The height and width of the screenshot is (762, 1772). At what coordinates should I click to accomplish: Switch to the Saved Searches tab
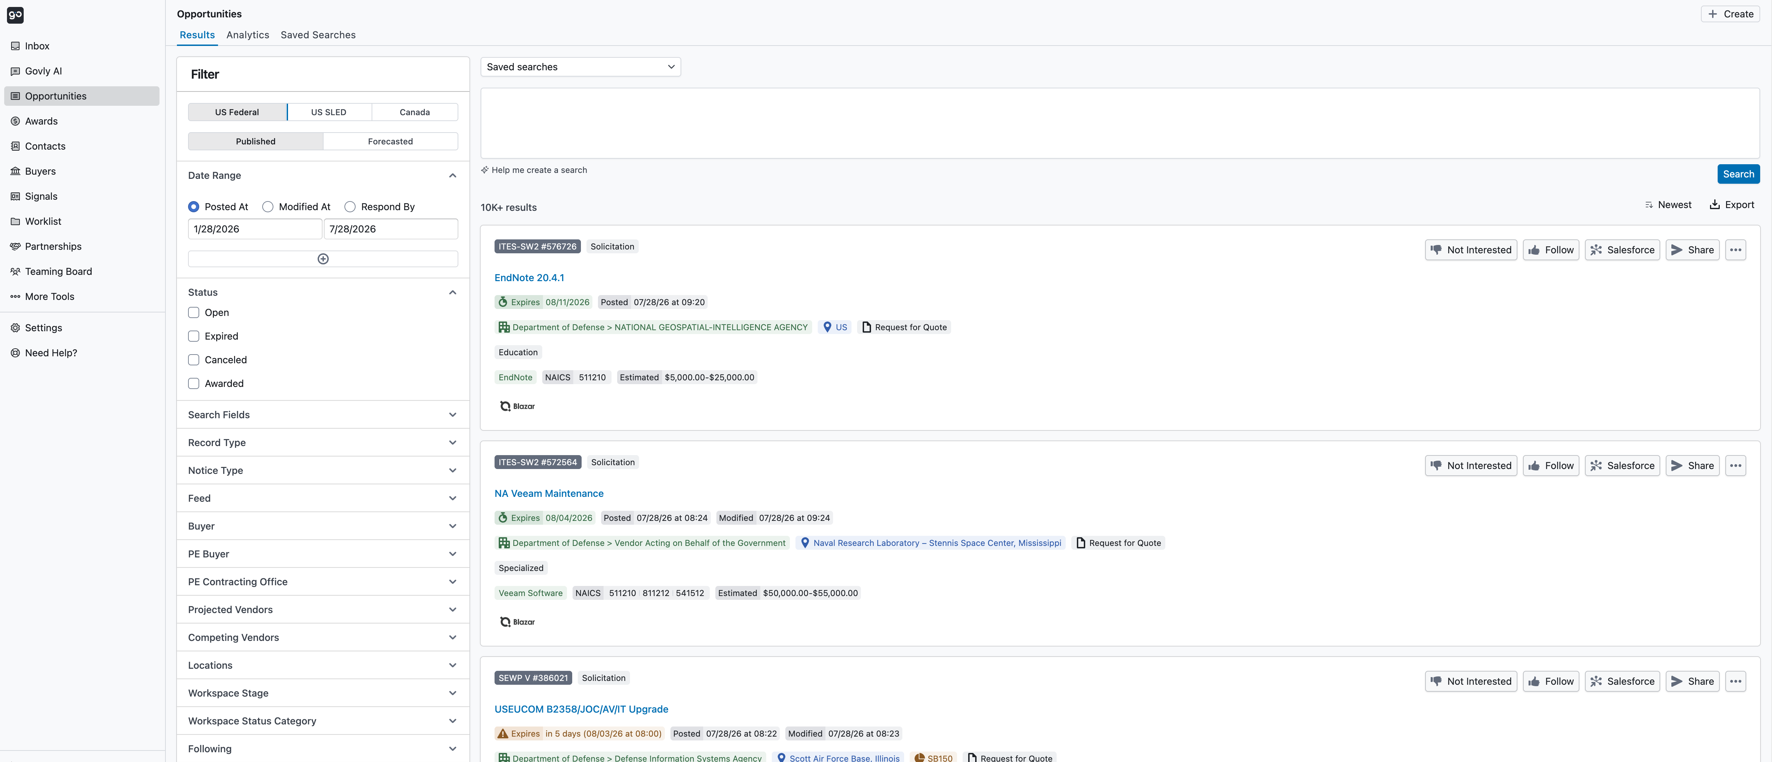[318, 35]
